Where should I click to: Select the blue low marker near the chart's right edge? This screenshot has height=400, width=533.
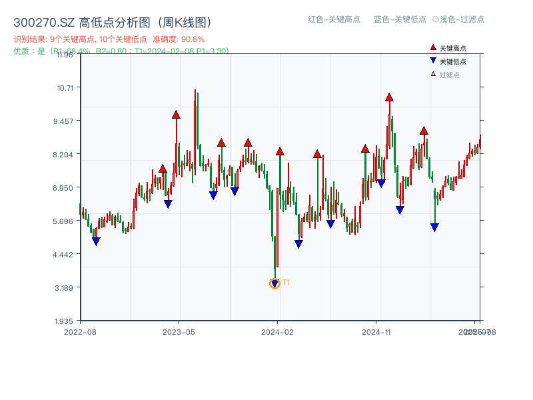(x=436, y=227)
